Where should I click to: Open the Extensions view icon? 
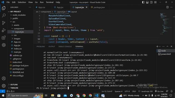coord(4,38)
